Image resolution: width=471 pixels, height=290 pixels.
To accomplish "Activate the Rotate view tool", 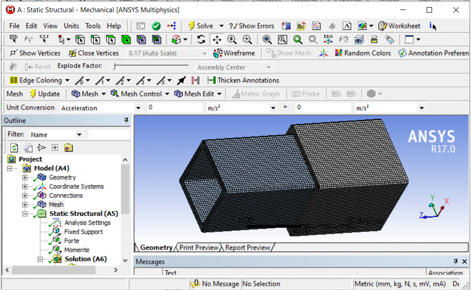I will (201, 39).
